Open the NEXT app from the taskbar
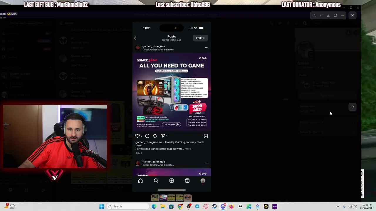This screenshot has width=376, height=211. pyautogui.click(x=275, y=206)
